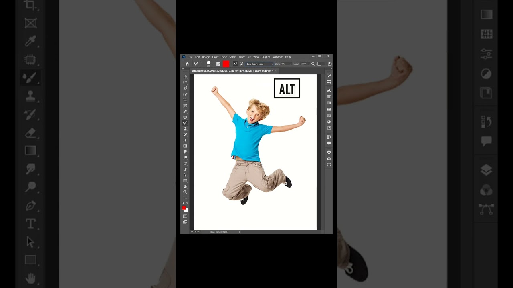Image resolution: width=513 pixels, height=288 pixels.
Task: Select the Move tool
Action: click(x=185, y=77)
